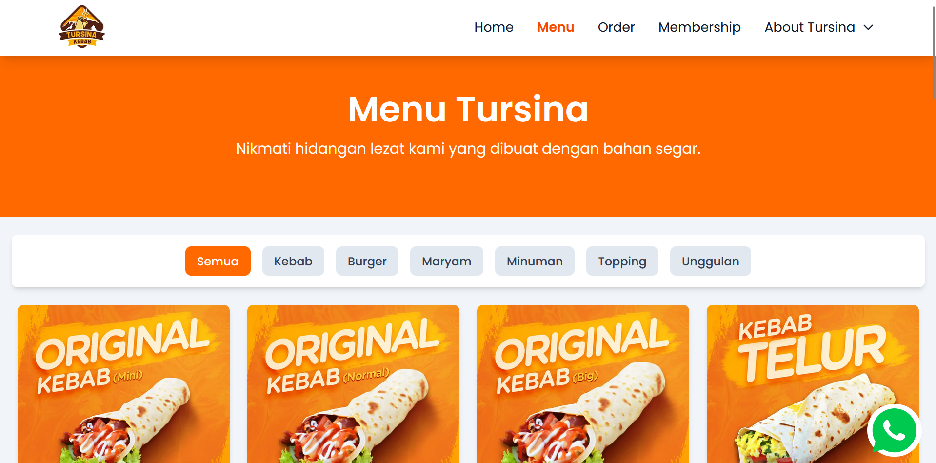The height and width of the screenshot is (463, 936).
Task: Open the Membership page
Action: [699, 27]
